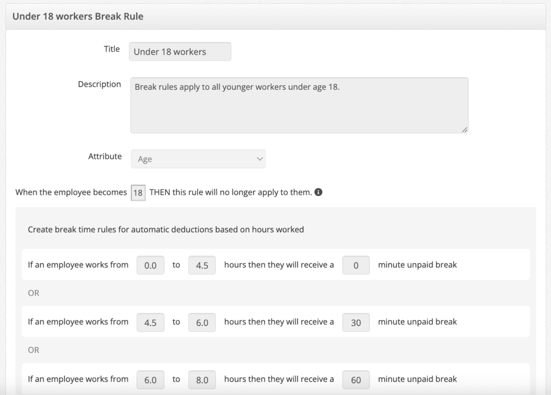
Task: Click the Under 18 workers Break Rule header
Action: click(x=78, y=17)
